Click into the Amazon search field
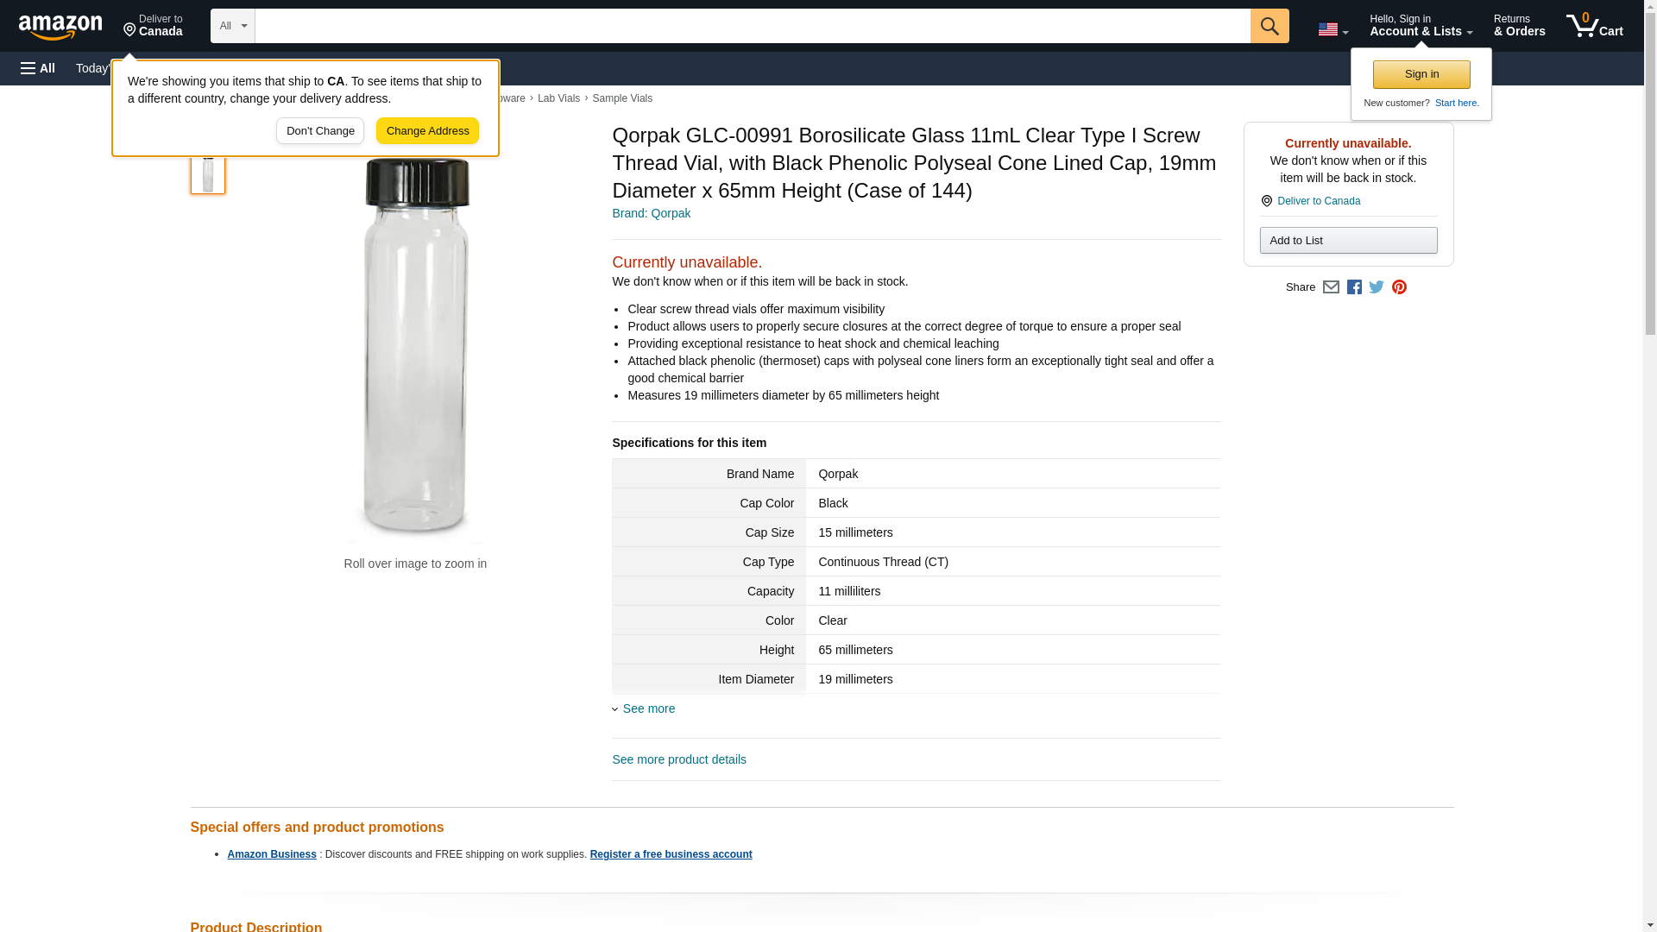 [752, 26]
